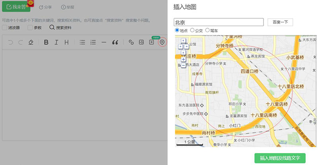This screenshot has height=165, width=318.
Task: Open the insert video tool
Action: (151, 42)
